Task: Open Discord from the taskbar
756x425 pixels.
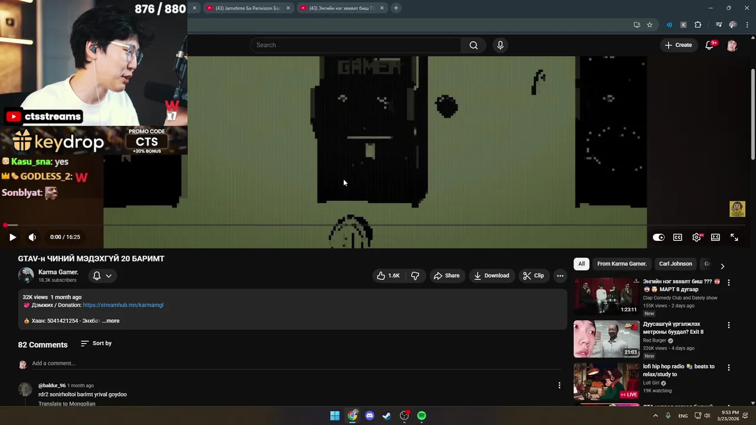Action: pyautogui.click(x=370, y=416)
